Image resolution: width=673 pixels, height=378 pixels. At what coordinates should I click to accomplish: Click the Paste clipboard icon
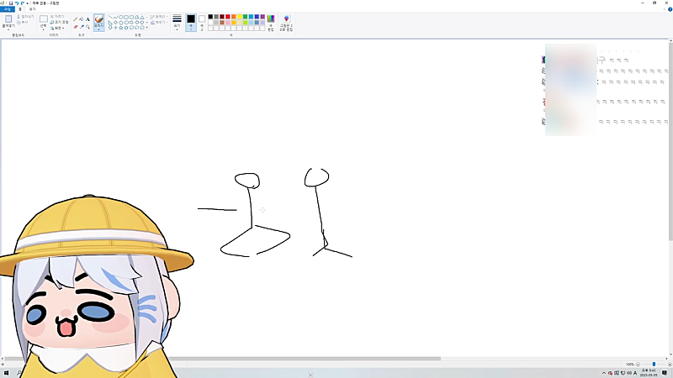8,19
